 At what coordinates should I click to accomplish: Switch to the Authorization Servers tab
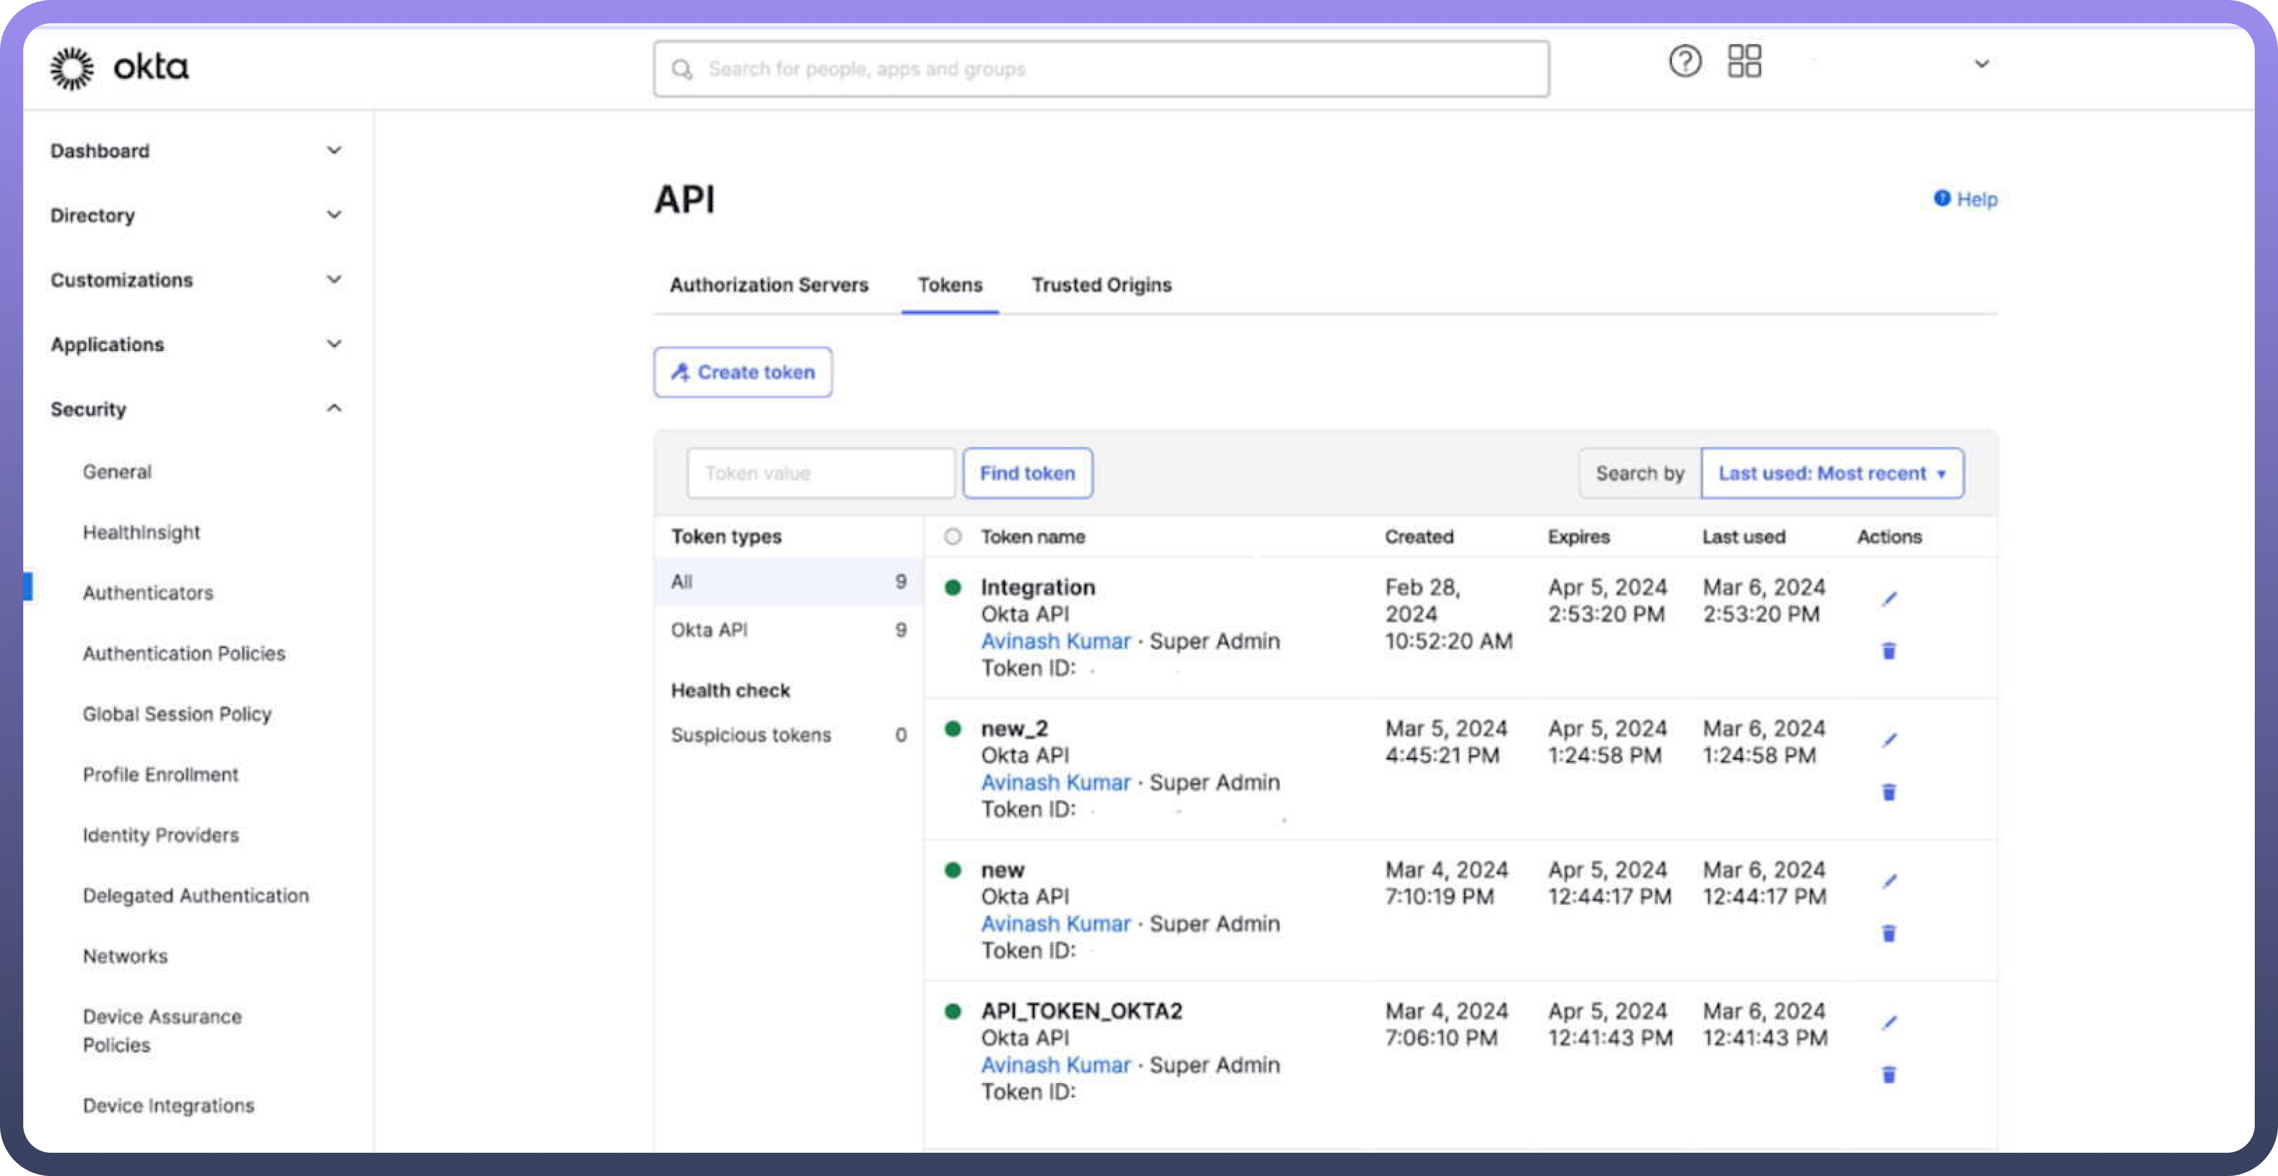[768, 285]
